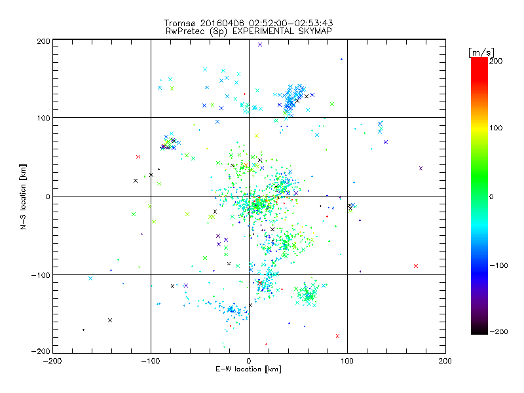Click the x-axis tick label '200'
Image resolution: width=524 pixels, height=393 pixels.
(445, 361)
